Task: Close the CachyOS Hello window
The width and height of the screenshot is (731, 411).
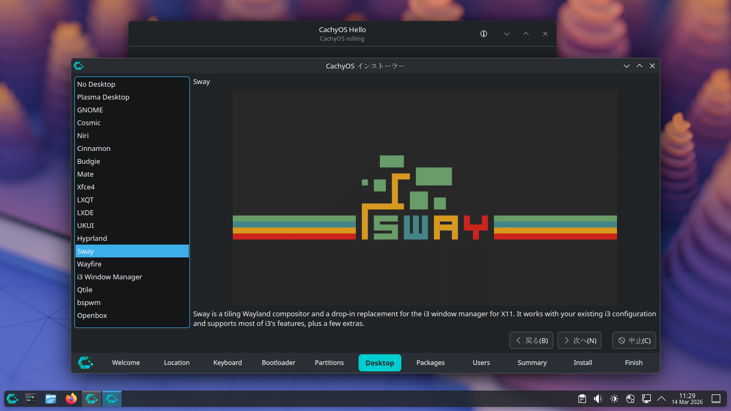Action: click(x=545, y=34)
